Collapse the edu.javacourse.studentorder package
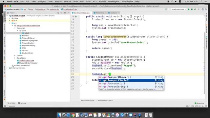Viewport: 210px width, 118px height. (12, 26)
